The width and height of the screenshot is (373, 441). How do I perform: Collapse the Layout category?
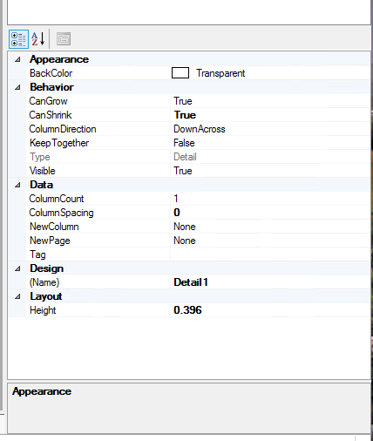point(17,296)
